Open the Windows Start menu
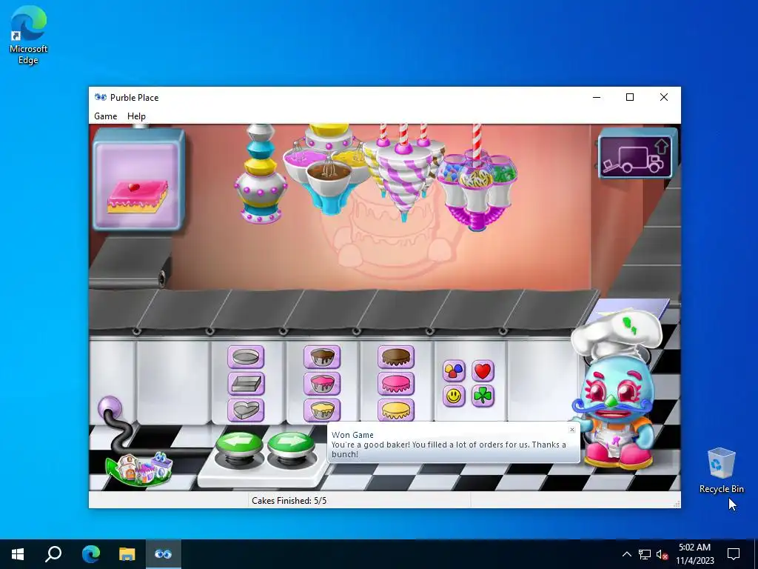Viewport: 758px width, 569px height. click(x=18, y=554)
